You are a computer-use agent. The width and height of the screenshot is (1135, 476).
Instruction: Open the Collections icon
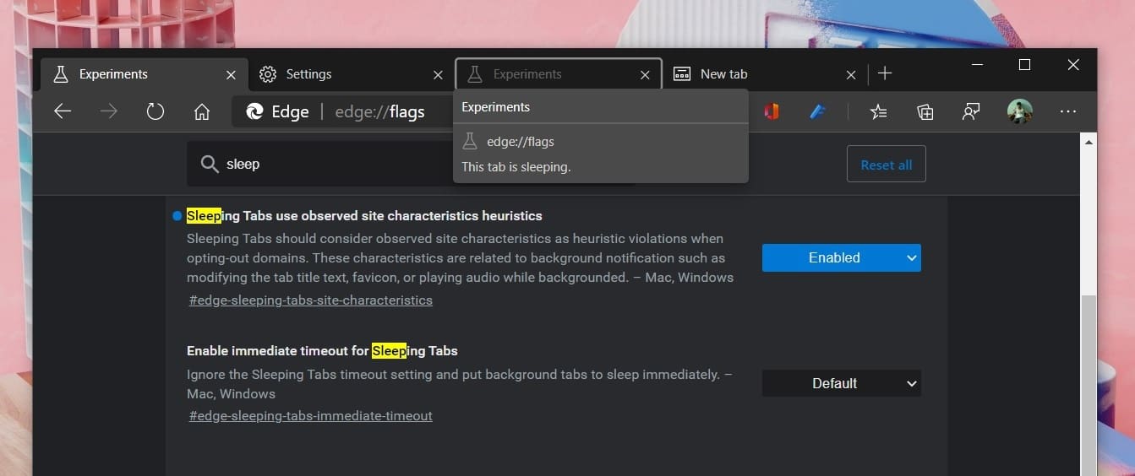(x=925, y=111)
